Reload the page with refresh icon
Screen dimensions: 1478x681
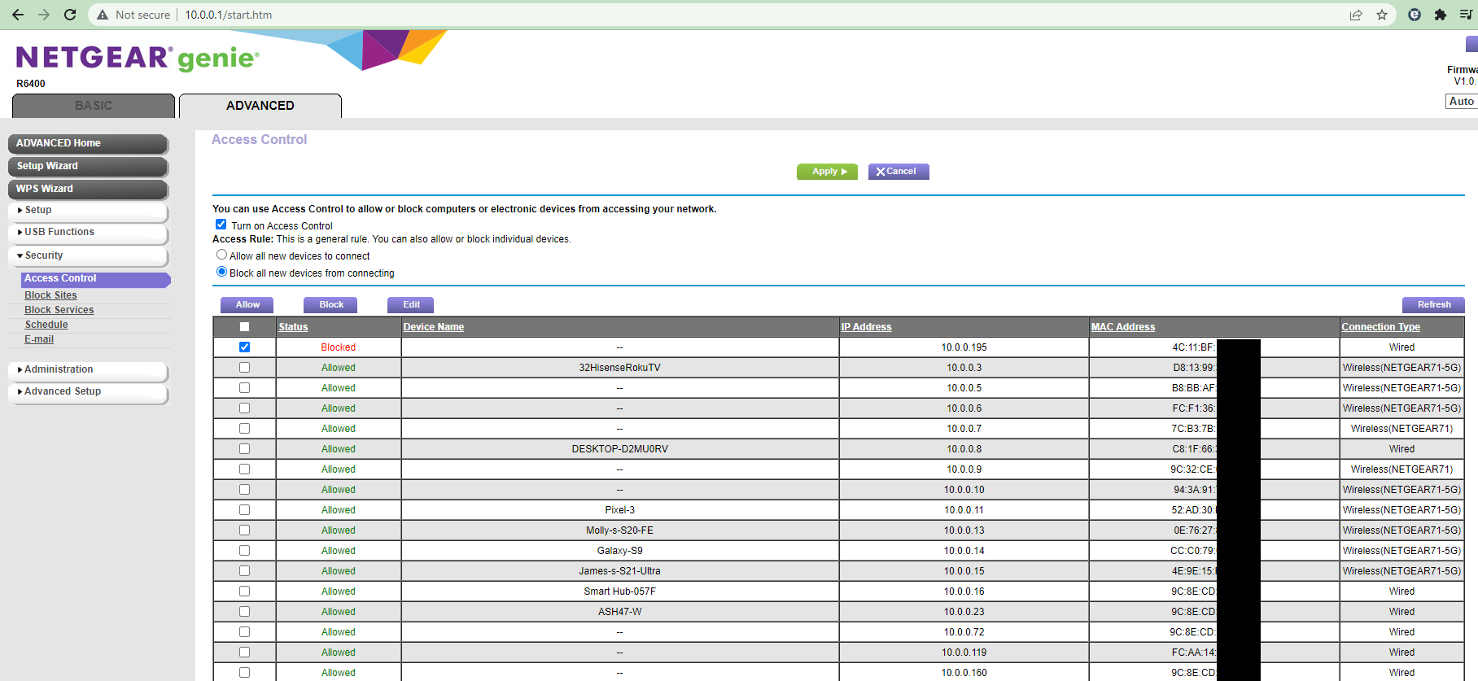(70, 15)
